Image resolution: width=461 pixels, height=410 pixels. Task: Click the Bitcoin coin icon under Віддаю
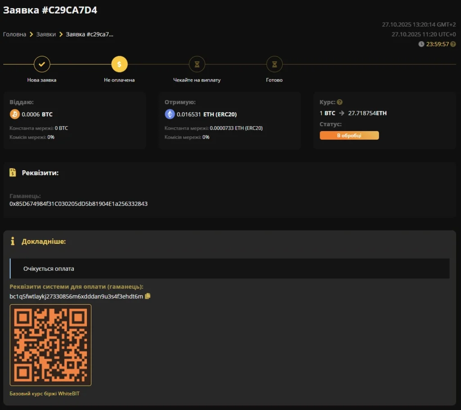(x=15, y=114)
